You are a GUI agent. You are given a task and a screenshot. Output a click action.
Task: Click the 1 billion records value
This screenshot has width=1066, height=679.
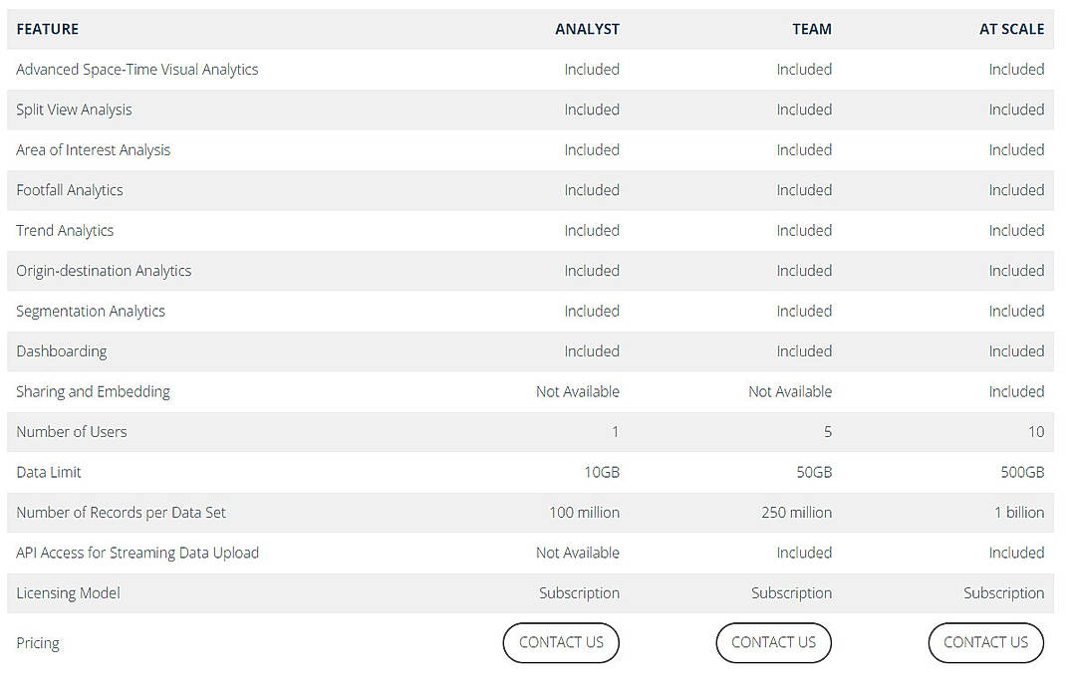pos(1019,512)
